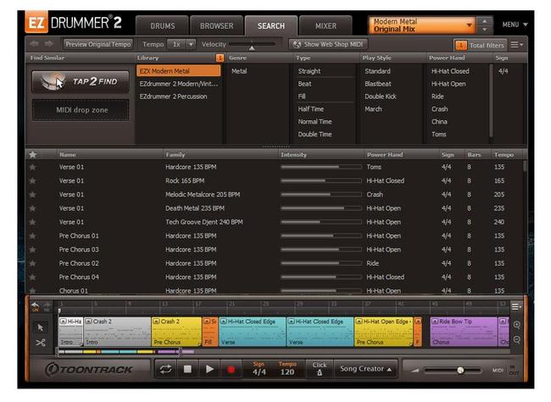Screen dimensions: 551x402
Task: Star the Pre Chorus 01 groove
Action: 33,236
